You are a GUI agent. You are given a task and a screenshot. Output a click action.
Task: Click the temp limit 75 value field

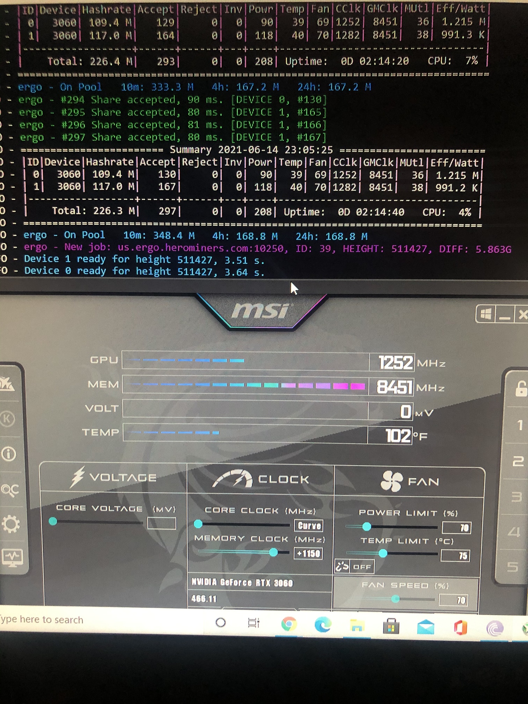pyautogui.click(x=456, y=556)
